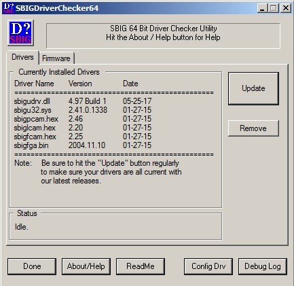Click date 05-25-17

click(137, 101)
